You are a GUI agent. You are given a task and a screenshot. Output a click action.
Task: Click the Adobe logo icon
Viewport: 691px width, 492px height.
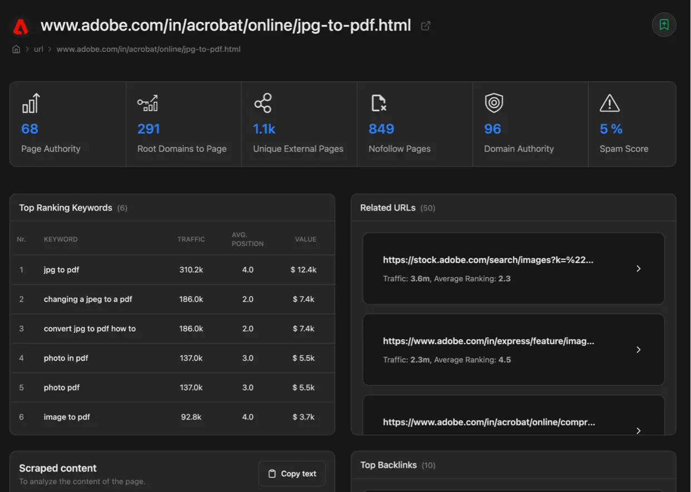[21, 26]
